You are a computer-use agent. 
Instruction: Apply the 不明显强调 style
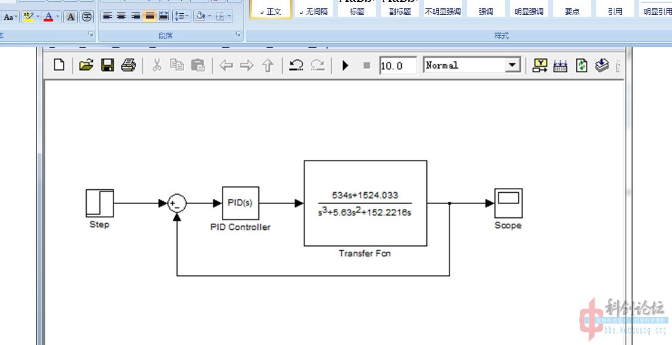tap(442, 9)
